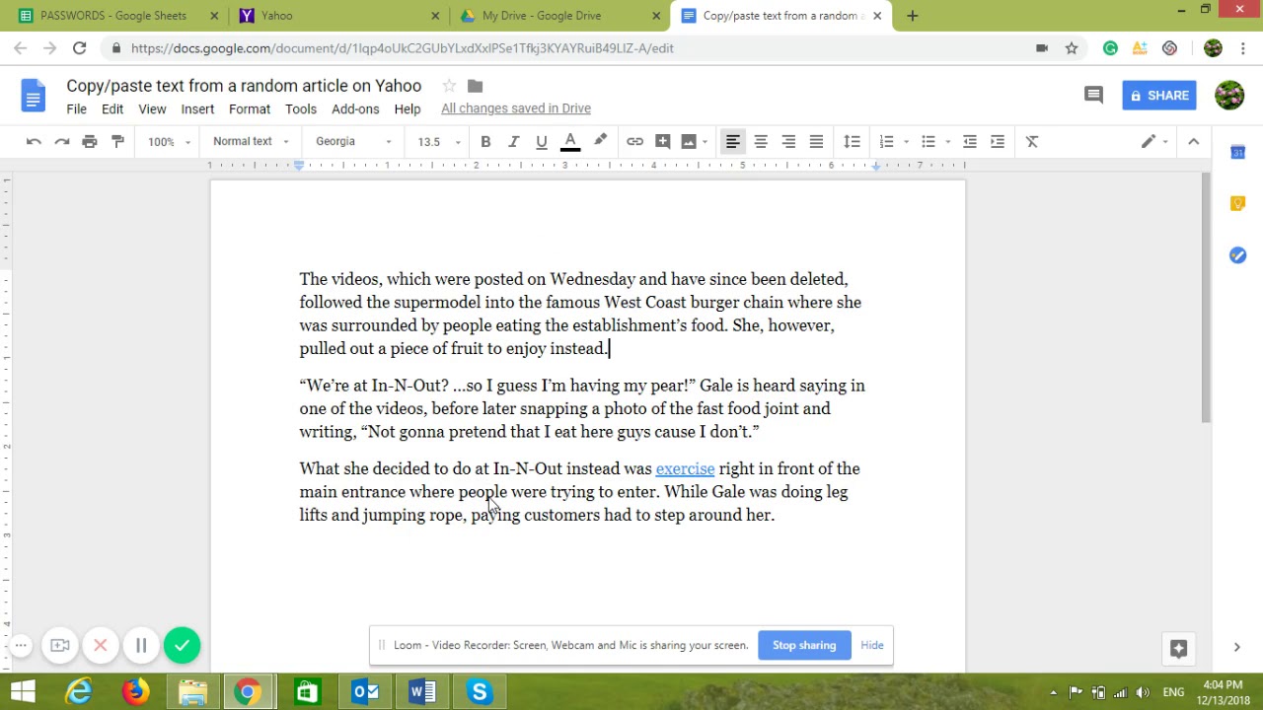1263x710 pixels.
Task: Follow the 'exercise' hyperlink in document
Action: pyautogui.click(x=685, y=468)
